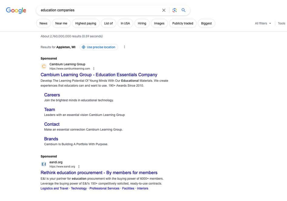Open location options three-dot menu
The image size is (287, 201).
124,47
